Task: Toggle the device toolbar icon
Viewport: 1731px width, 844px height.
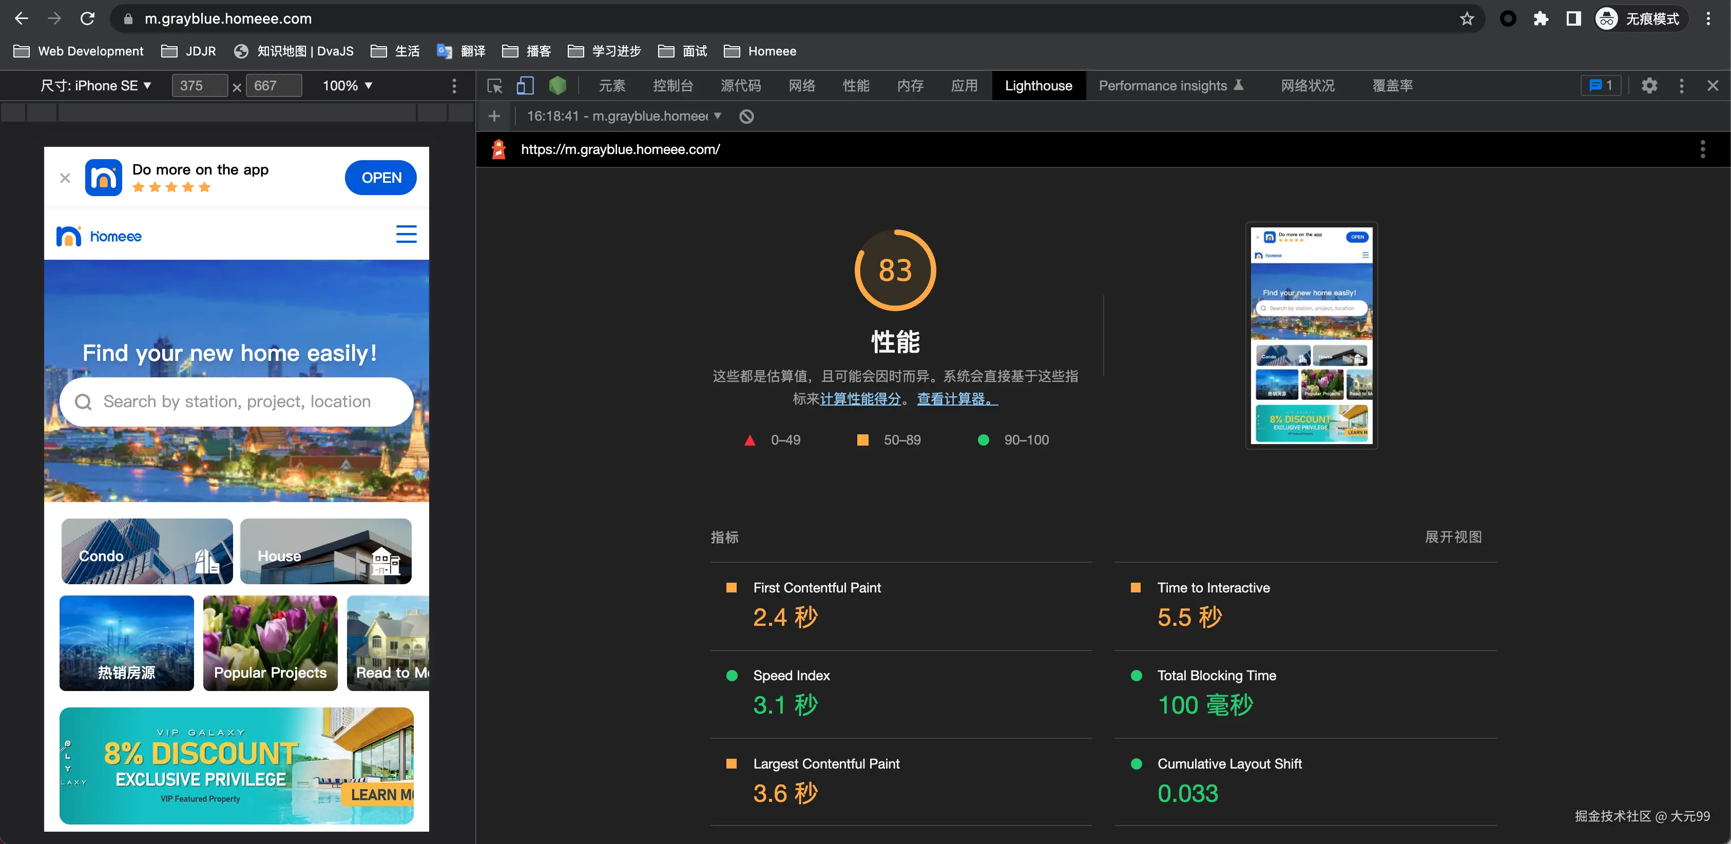Action: coord(525,86)
